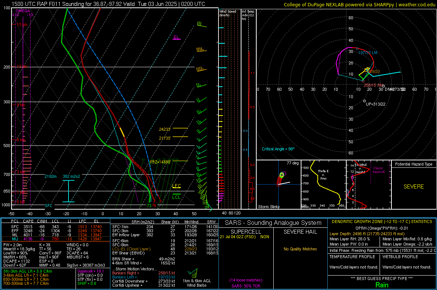Click the cyan 'Bunkers Left' storm motion row
The width and height of the screenshot is (437, 290).
point(144,277)
